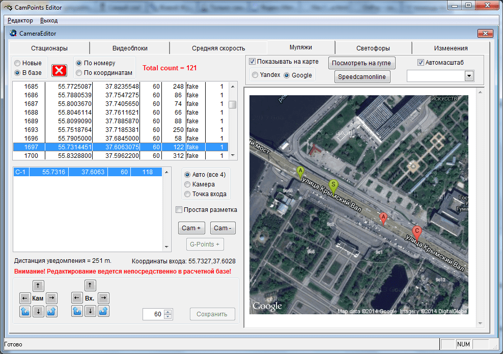Click camera list scrollbar up arrow
This screenshot has height=354, width=503.
point(233,86)
